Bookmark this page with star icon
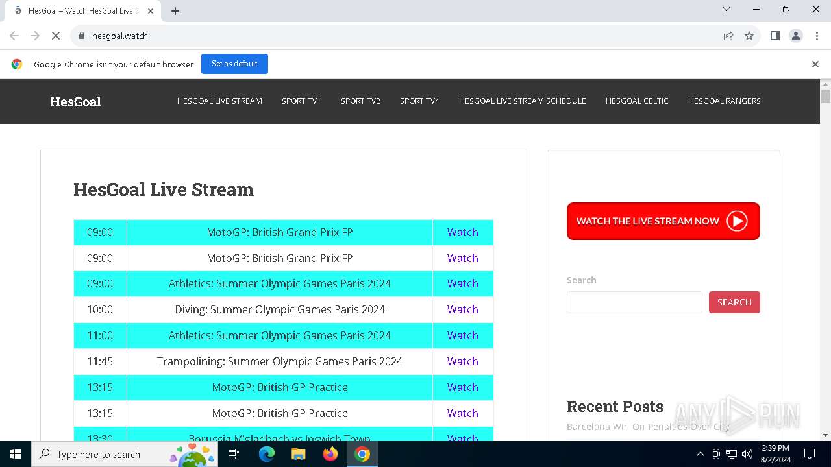The height and width of the screenshot is (467, 831). pyautogui.click(x=749, y=36)
